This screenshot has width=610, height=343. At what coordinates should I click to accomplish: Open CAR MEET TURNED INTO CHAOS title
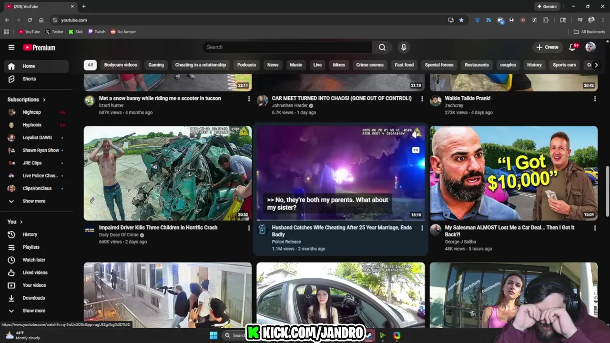coord(341,98)
